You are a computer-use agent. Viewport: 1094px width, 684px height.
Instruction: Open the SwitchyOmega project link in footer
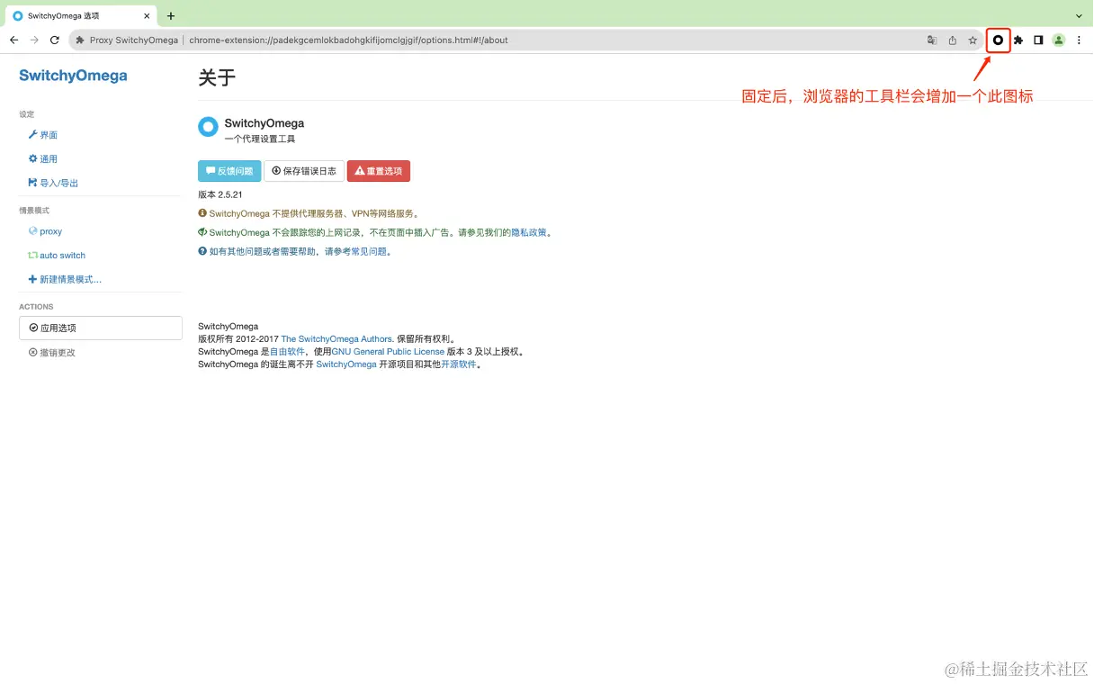(x=346, y=364)
